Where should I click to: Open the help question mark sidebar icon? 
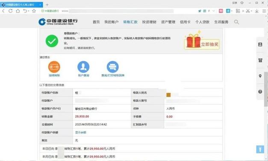point(260,92)
